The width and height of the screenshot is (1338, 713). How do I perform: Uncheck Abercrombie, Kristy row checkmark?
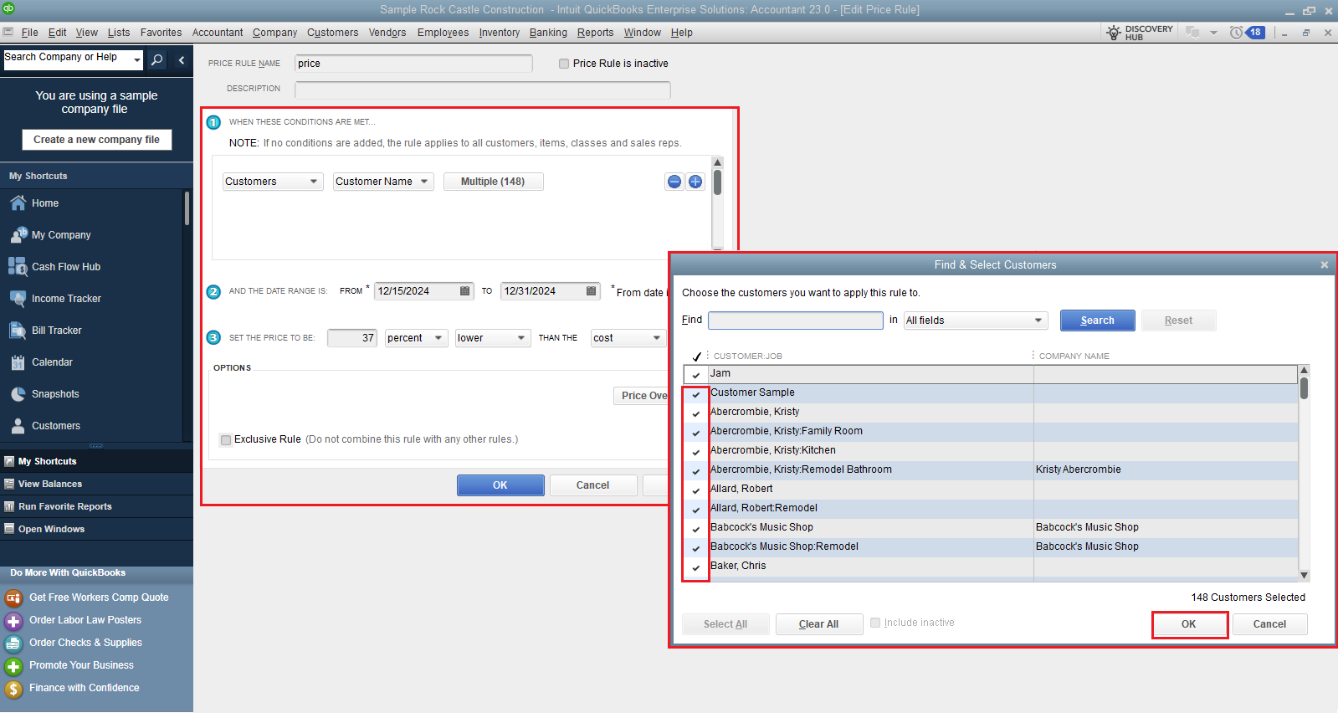696,413
